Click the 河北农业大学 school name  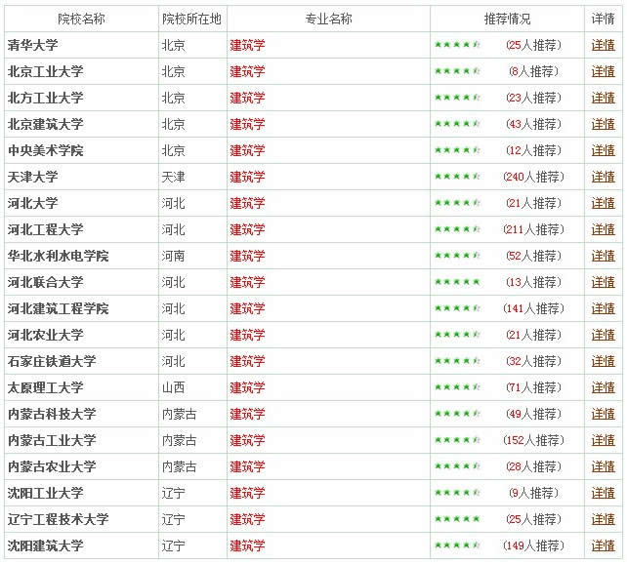coord(46,335)
